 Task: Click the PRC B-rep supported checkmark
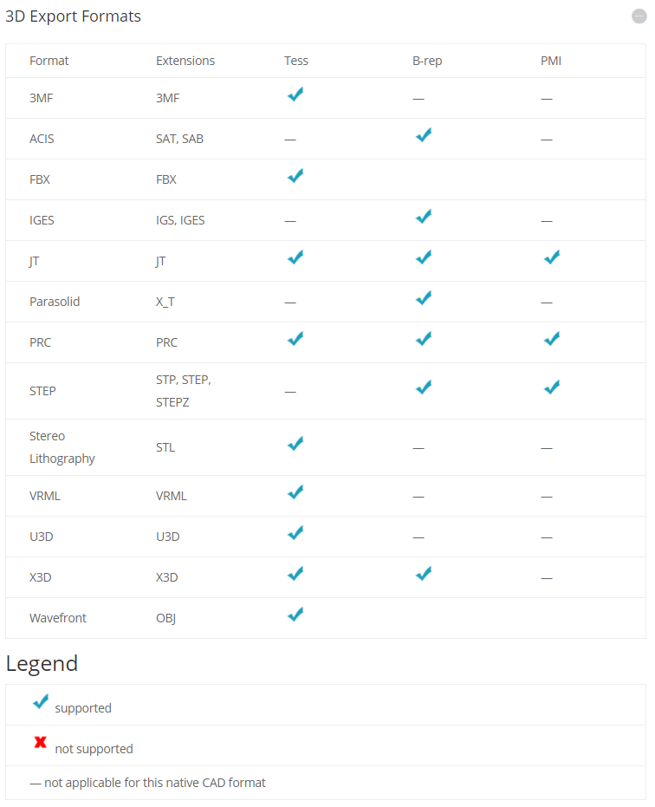click(x=424, y=339)
